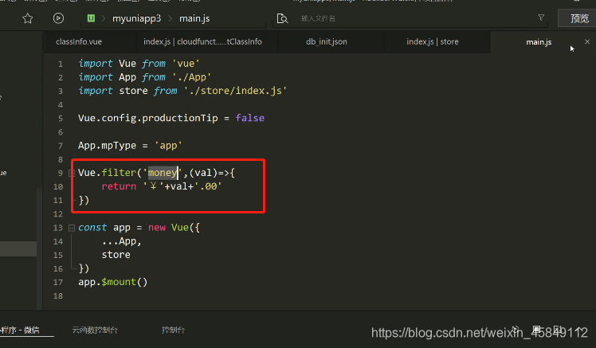Click the false value on line 5
596x348 pixels.
[249, 118]
